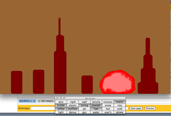Image resolution: width=171 pixels, height=116 pixels.
Task: Close the Attributes panel window
Action: (x=57, y=98)
